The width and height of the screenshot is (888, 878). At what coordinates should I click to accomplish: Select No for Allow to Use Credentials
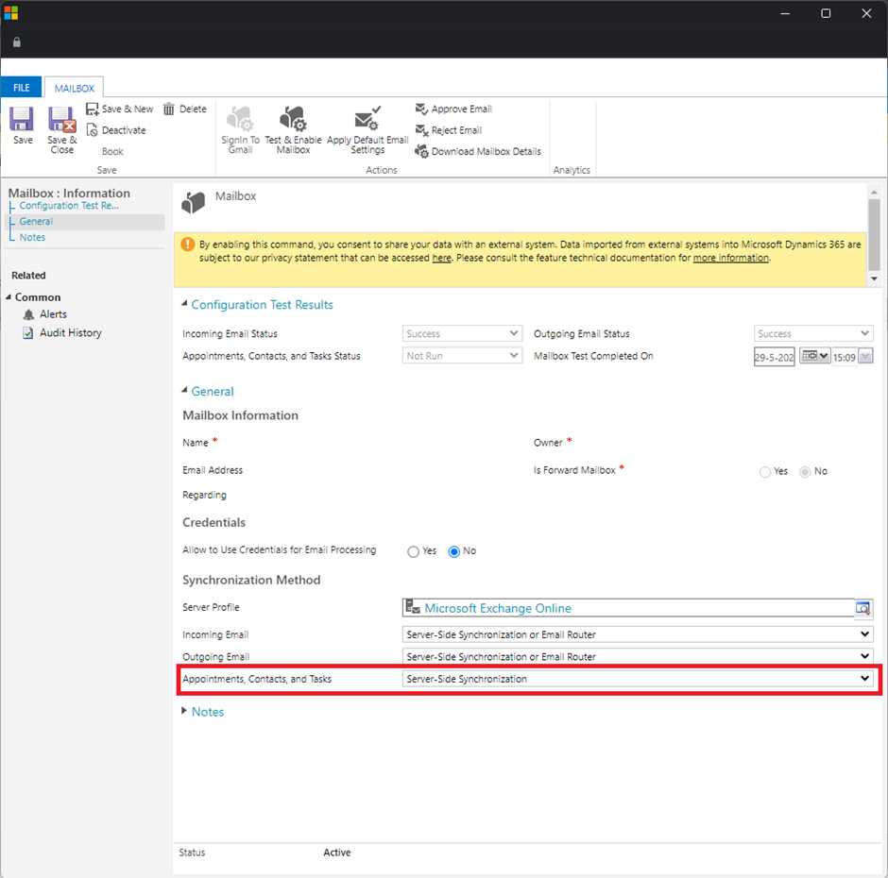coord(454,551)
